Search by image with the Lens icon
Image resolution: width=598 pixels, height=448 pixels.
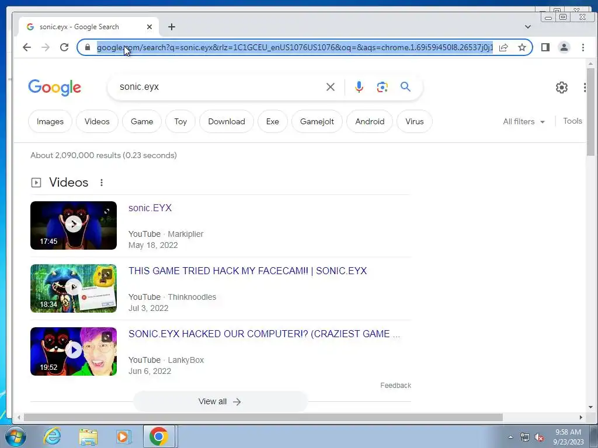point(382,87)
